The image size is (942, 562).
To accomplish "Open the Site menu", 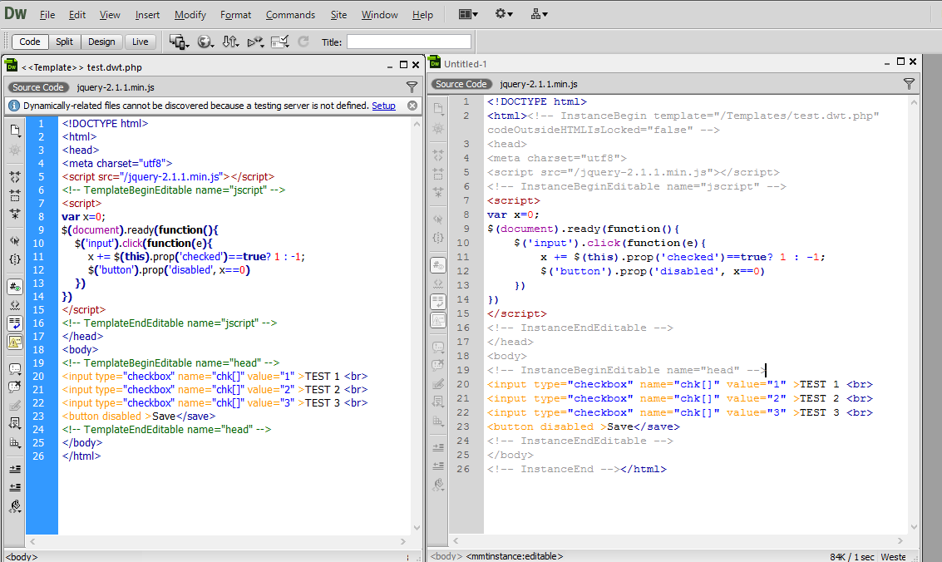I will (x=339, y=15).
